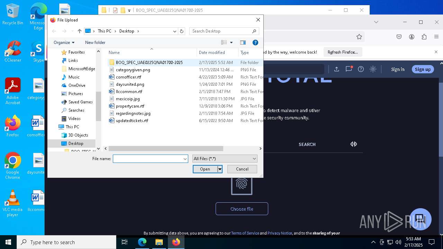
Task: Expand the recent locations dropdown arrow
Action: coord(72,31)
